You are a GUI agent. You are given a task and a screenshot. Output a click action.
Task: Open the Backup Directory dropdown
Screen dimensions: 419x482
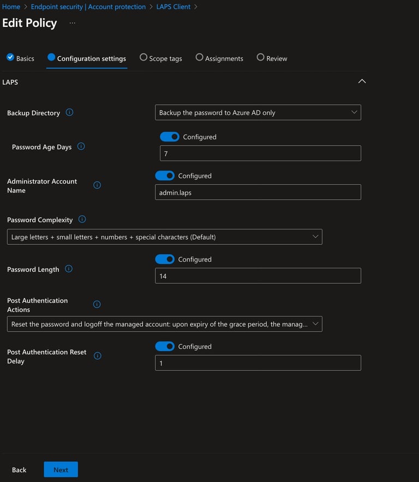(x=258, y=113)
